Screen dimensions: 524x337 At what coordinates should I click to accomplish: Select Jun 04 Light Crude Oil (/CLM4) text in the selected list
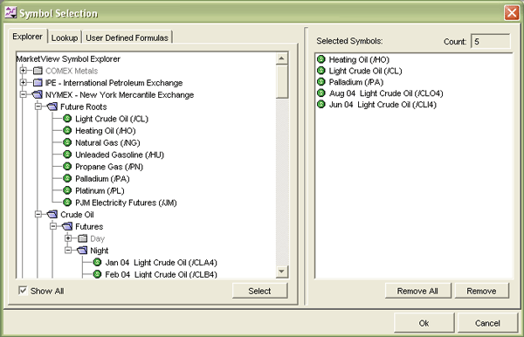click(383, 105)
